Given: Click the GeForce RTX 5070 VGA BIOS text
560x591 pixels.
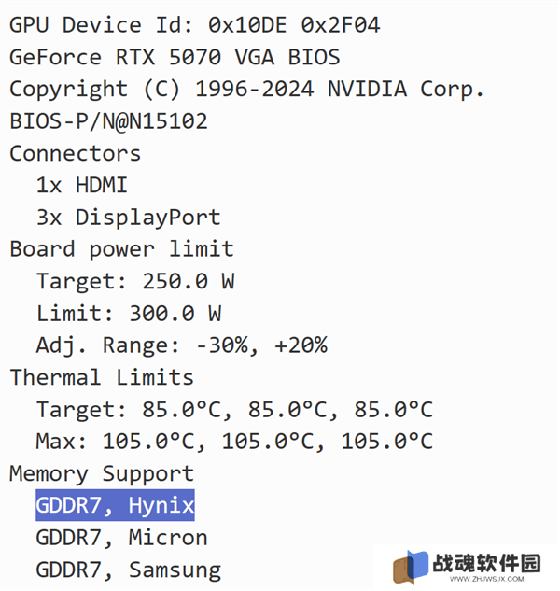Looking at the screenshot, I should click(x=175, y=57).
